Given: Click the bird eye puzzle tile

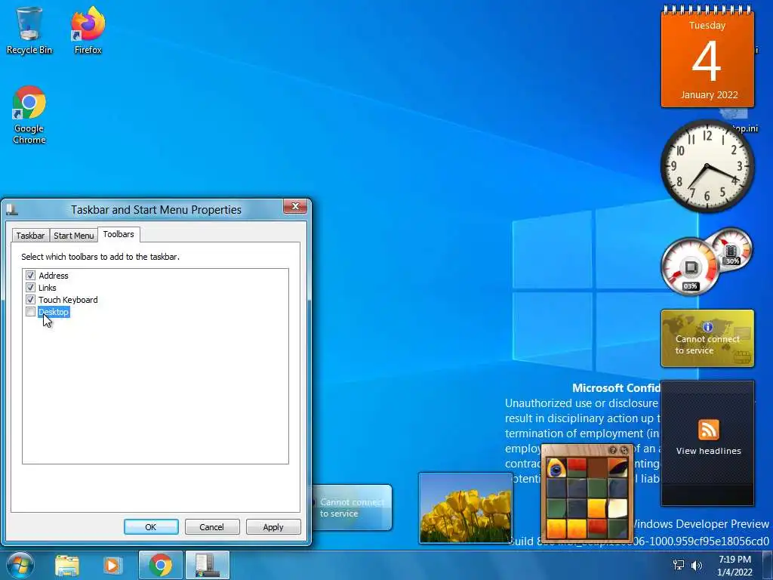Looking at the screenshot, I should pyautogui.click(x=556, y=468).
